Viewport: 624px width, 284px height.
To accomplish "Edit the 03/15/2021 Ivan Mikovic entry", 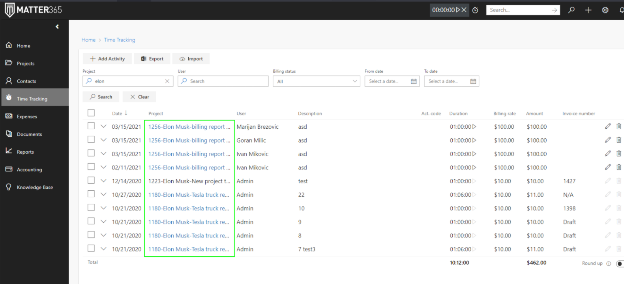I will coord(608,154).
